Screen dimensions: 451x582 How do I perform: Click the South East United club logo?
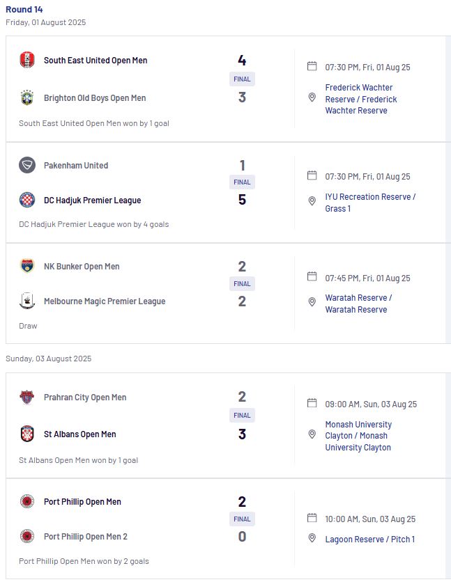pos(27,60)
